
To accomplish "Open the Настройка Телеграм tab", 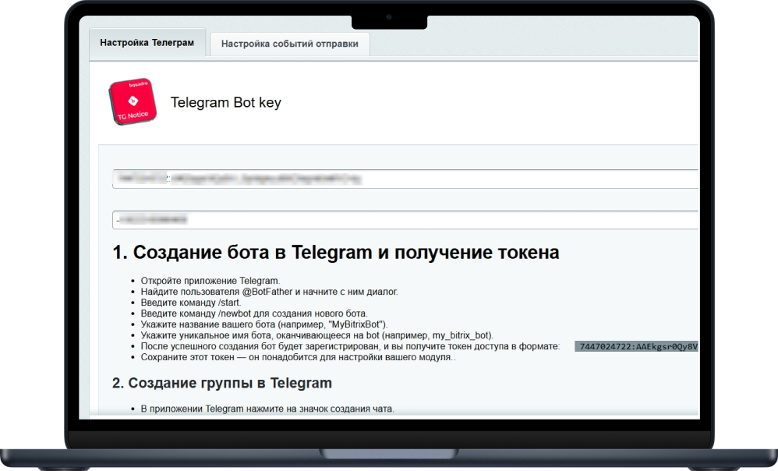I will (147, 43).
